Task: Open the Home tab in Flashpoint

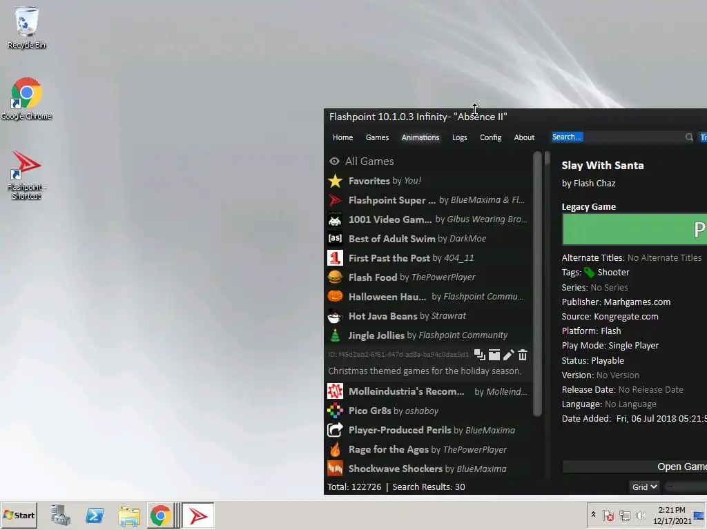Action: click(342, 137)
